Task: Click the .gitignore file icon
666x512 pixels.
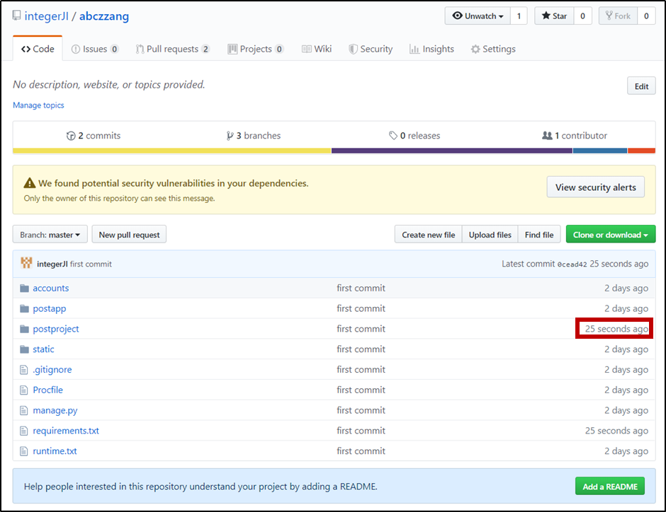Action: [24, 370]
